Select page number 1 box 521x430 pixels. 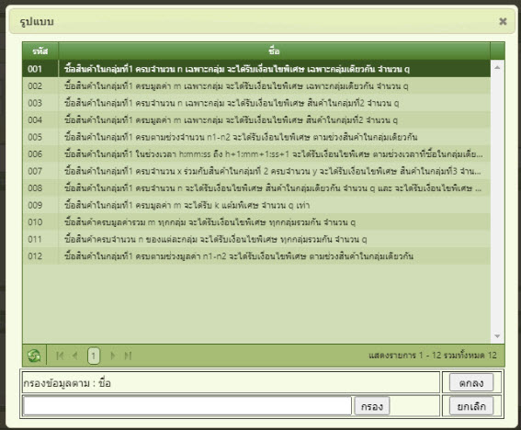(x=94, y=356)
